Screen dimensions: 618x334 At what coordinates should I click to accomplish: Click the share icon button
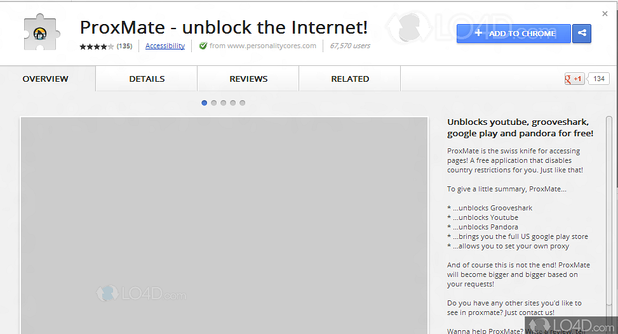(x=582, y=34)
